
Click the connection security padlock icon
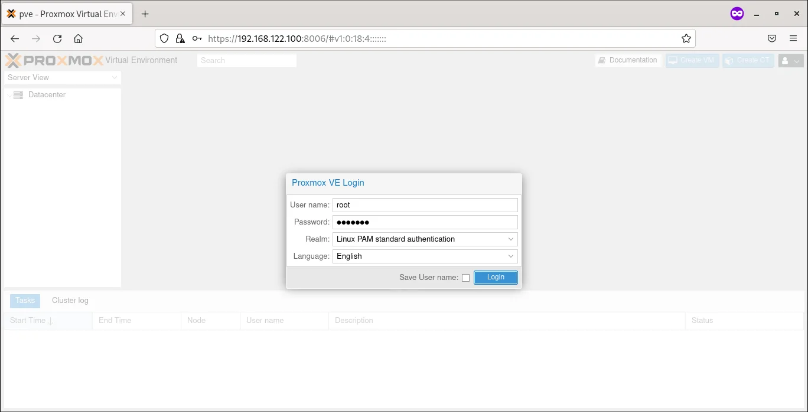tap(180, 38)
